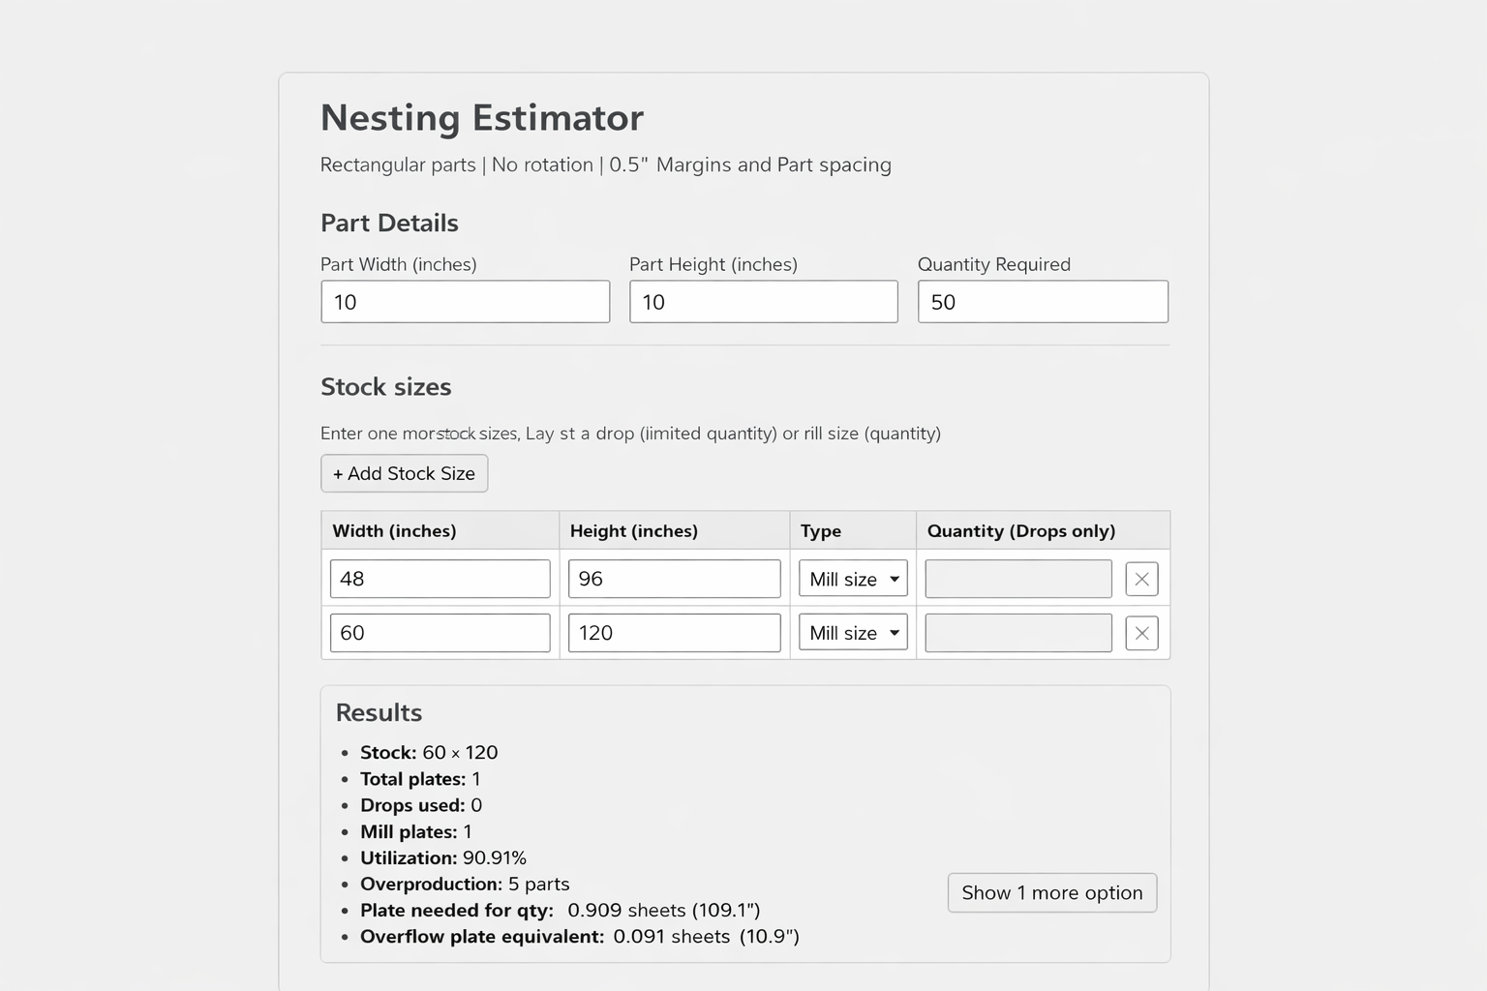Remove the 60 x 120 stock size row
The width and height of the screenshot is (1487, 991).
[x=1141, y=632]
